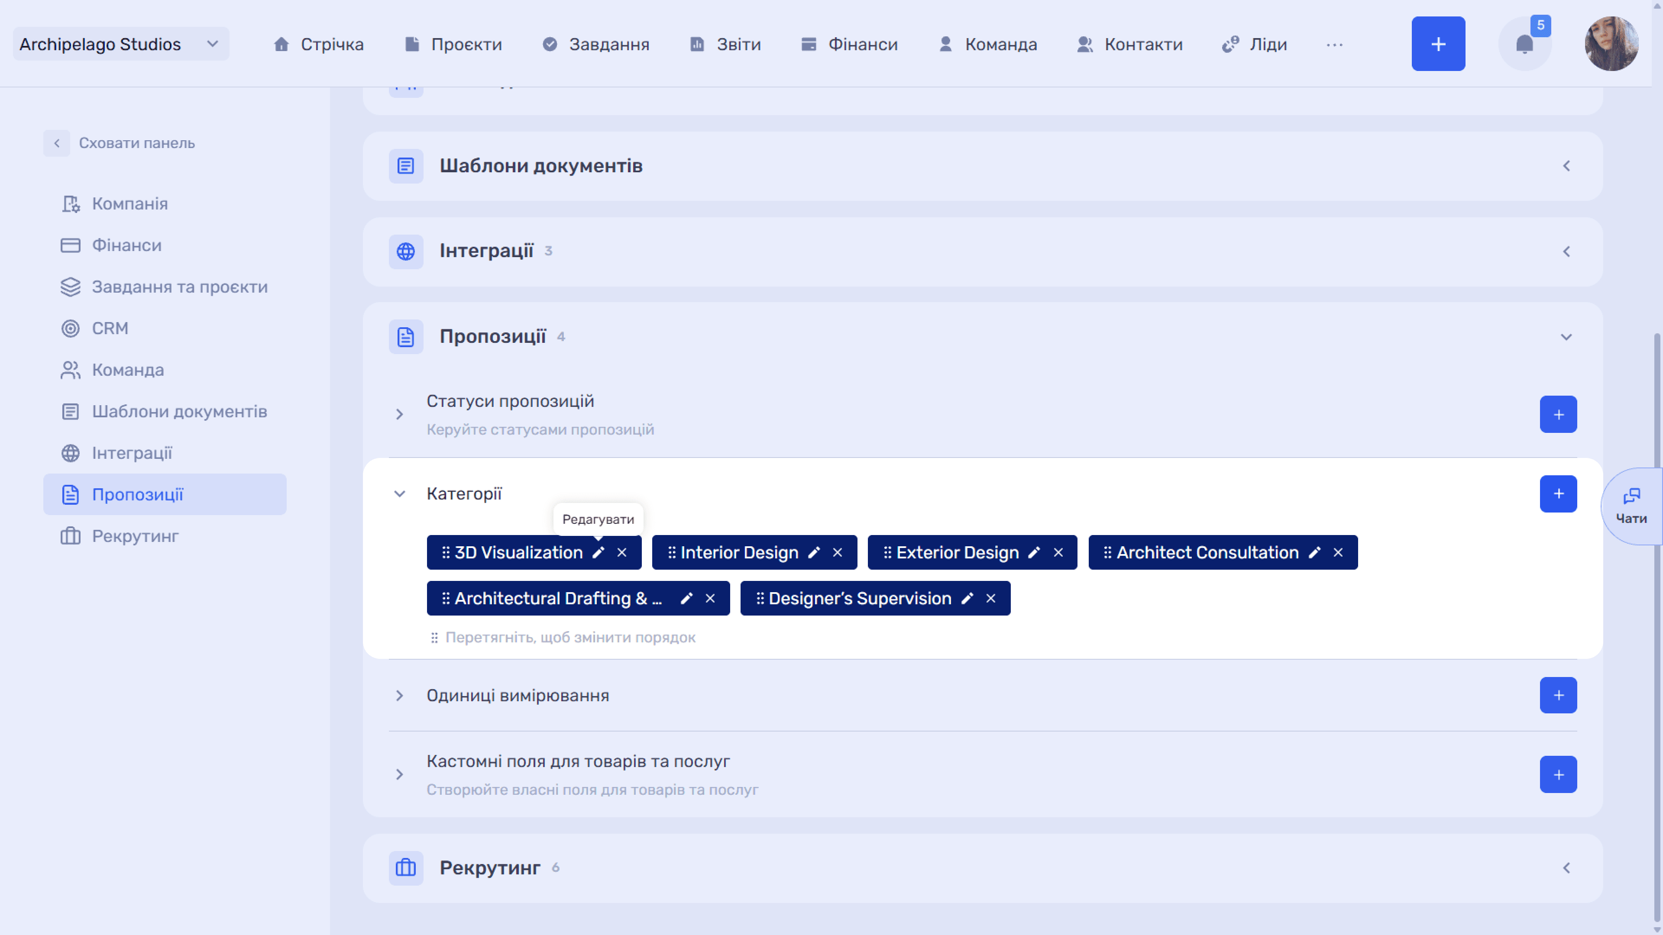Remove the Exterior Design category
The width and height of the screenshot is (1663, 935).
click(x=1058, y=552)
